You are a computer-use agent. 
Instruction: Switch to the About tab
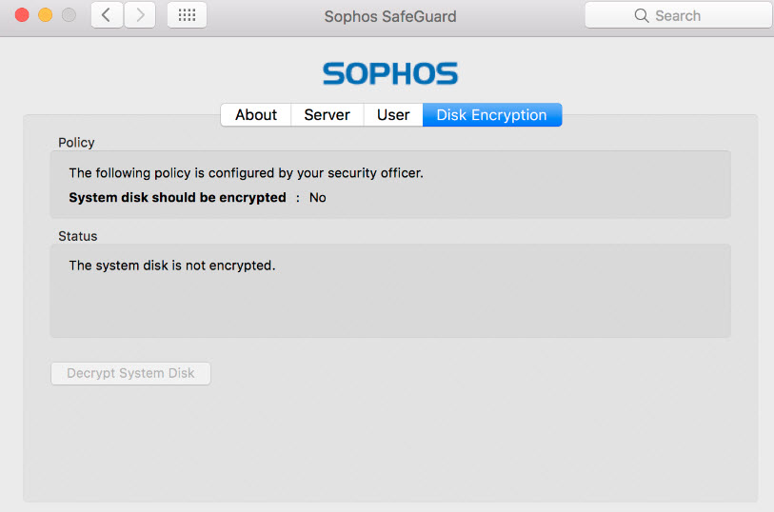click(x=256, y=115)
